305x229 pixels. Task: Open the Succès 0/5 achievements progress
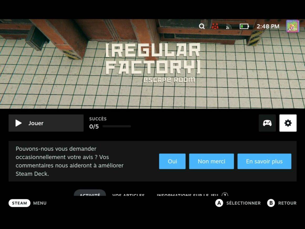(110, 123)
